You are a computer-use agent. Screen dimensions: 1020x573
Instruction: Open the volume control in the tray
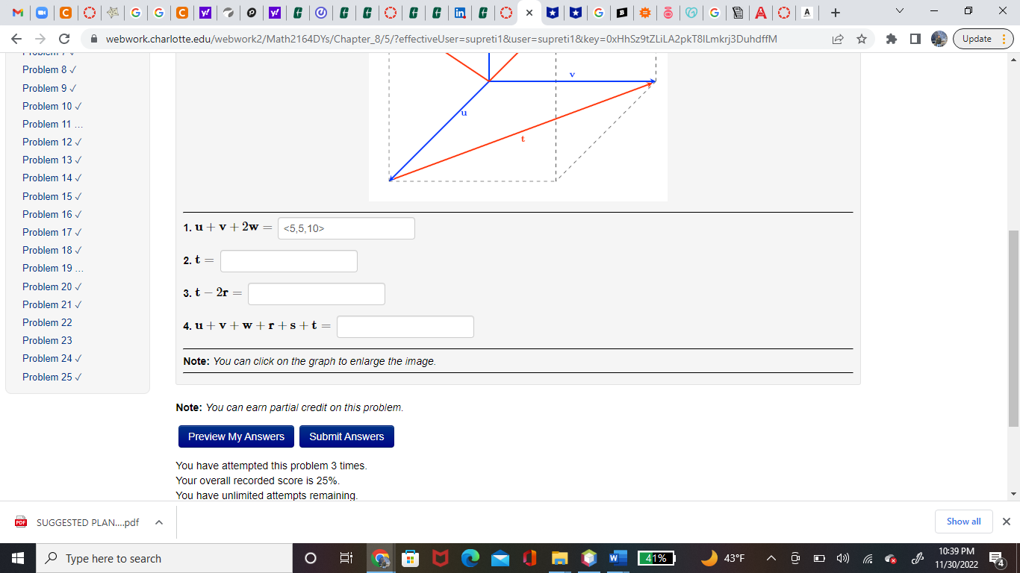[843, 558]
